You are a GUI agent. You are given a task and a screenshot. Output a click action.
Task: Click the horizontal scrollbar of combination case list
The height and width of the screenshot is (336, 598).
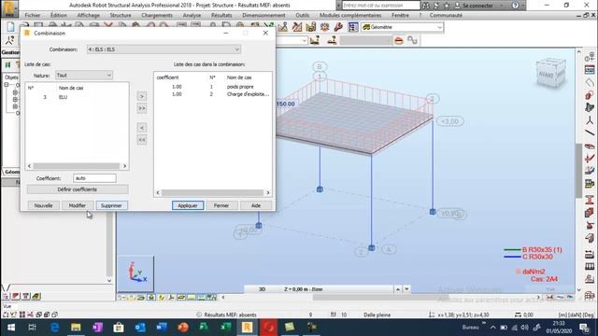tap(213, 193)
